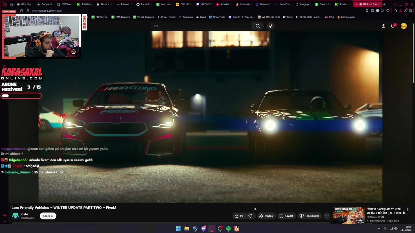Open options menu for Sistem Savaşları suggestion

[x=408, y=210]
